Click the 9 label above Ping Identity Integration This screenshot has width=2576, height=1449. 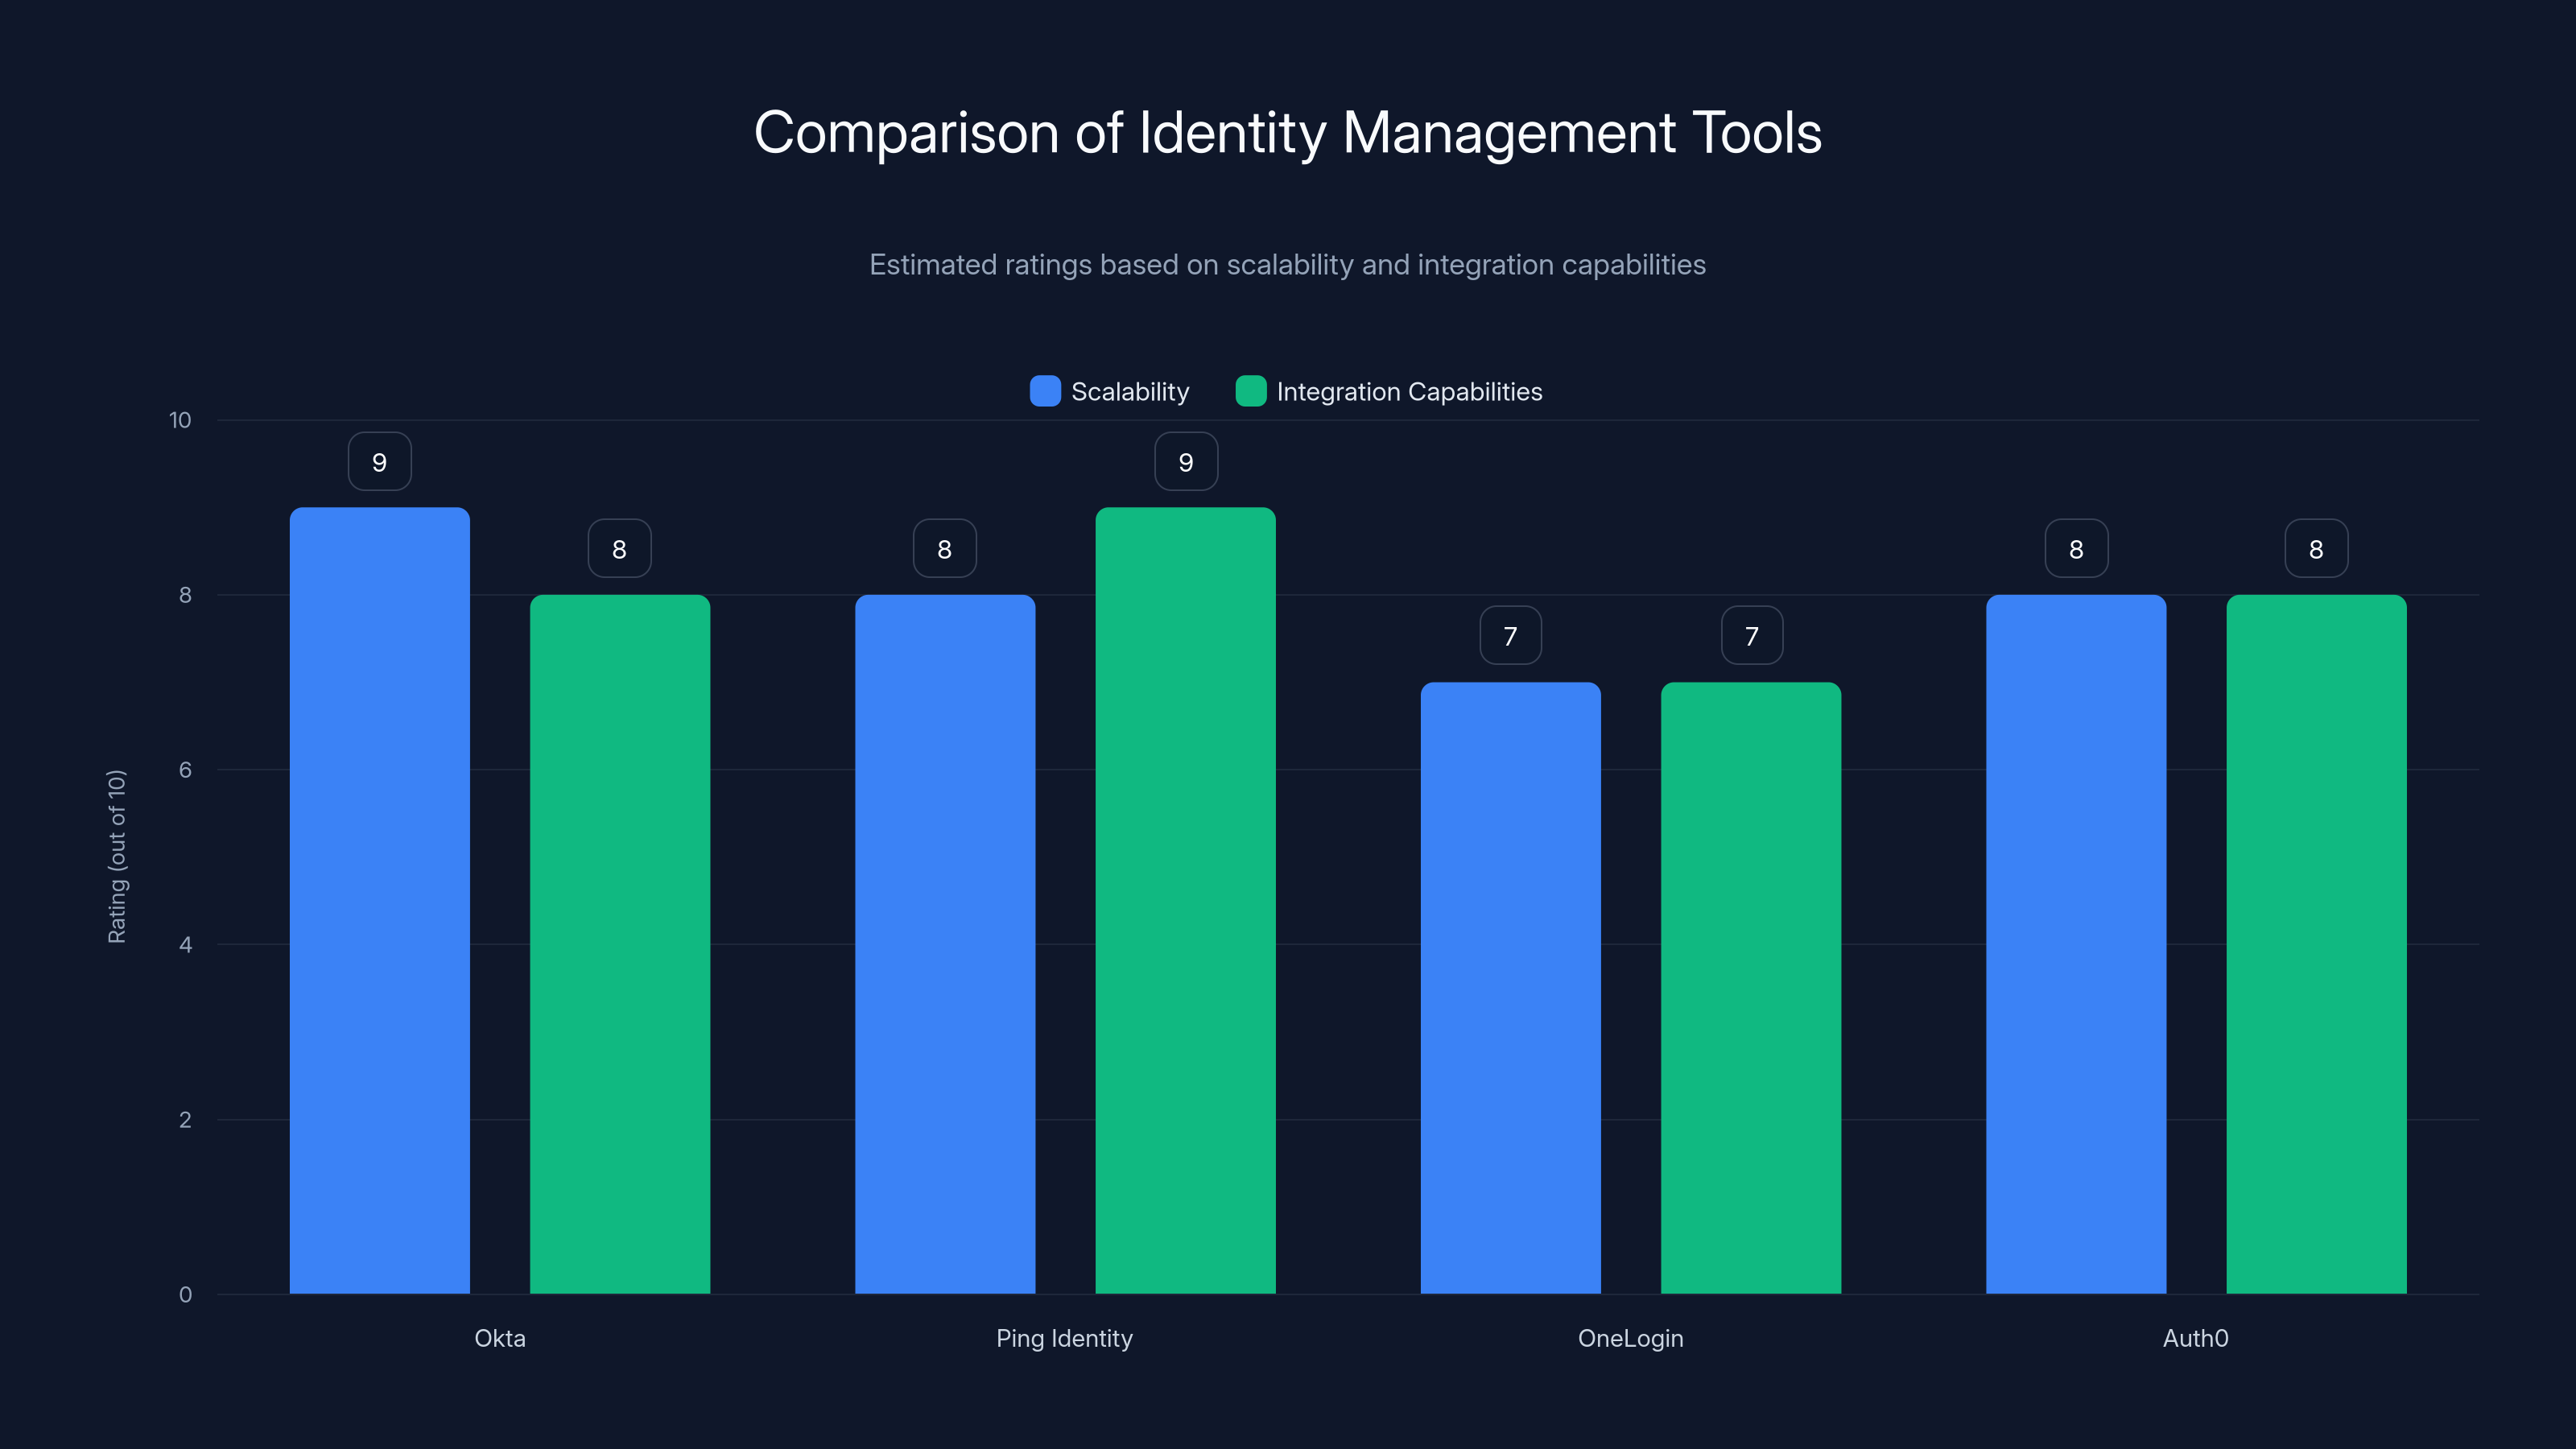(x=1186, y=461)
